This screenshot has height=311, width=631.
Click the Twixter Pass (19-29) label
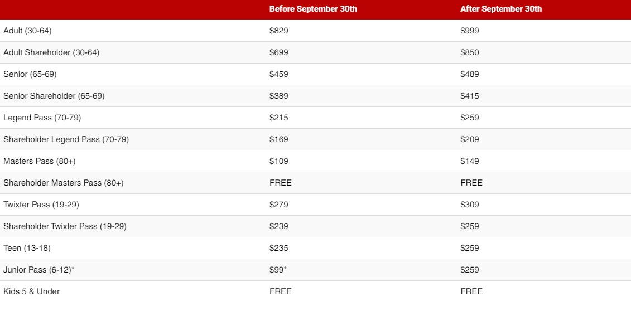(x=41, y=205)
